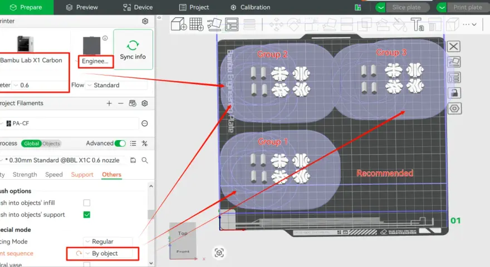
Task: Click the Sync info button
Action: tap(133, 50)
